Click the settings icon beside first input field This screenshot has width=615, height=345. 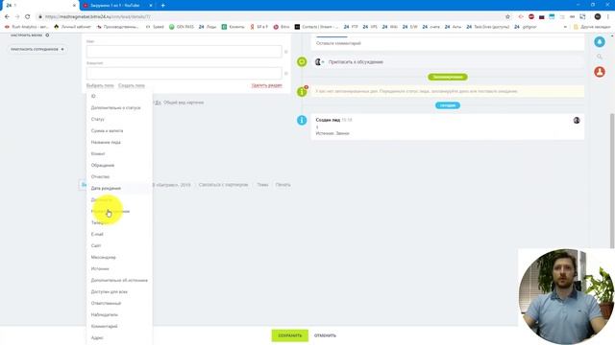tap(286, 52)
